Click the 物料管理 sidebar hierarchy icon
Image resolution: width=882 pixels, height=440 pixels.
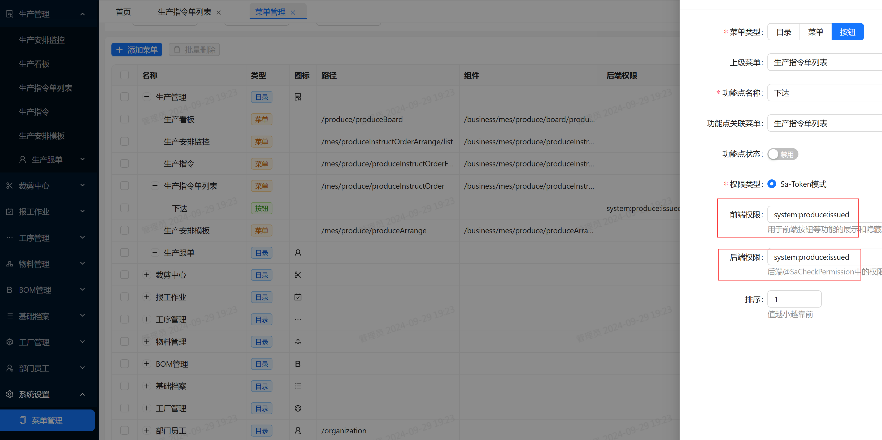pos(10,264)
